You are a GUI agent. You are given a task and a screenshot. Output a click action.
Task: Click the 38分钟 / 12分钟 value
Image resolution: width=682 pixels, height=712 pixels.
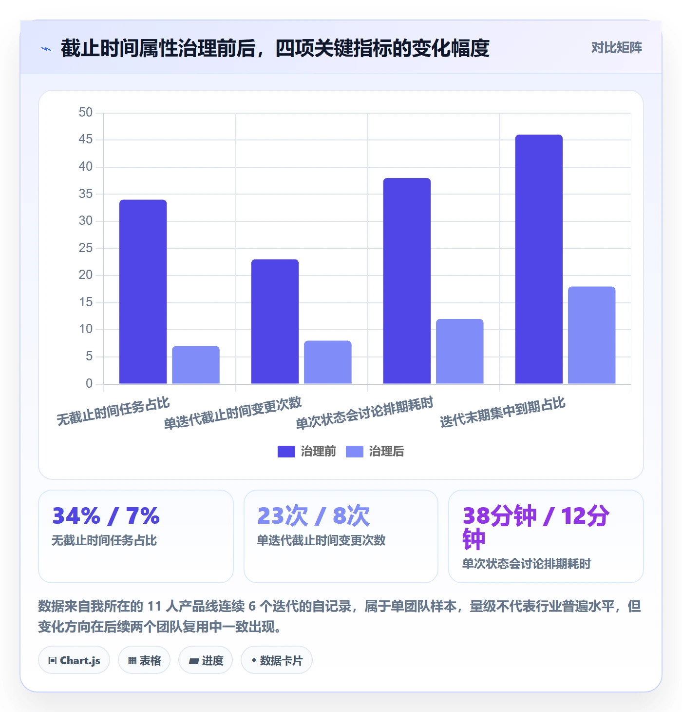tap(536, 528)
